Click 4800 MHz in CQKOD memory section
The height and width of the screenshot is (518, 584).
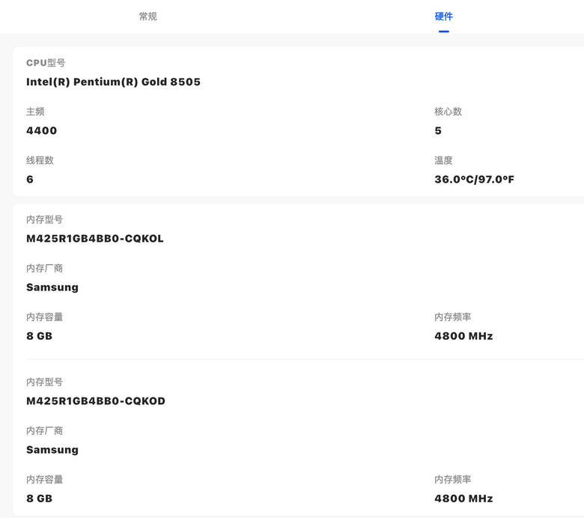click(x=463, y=499)
